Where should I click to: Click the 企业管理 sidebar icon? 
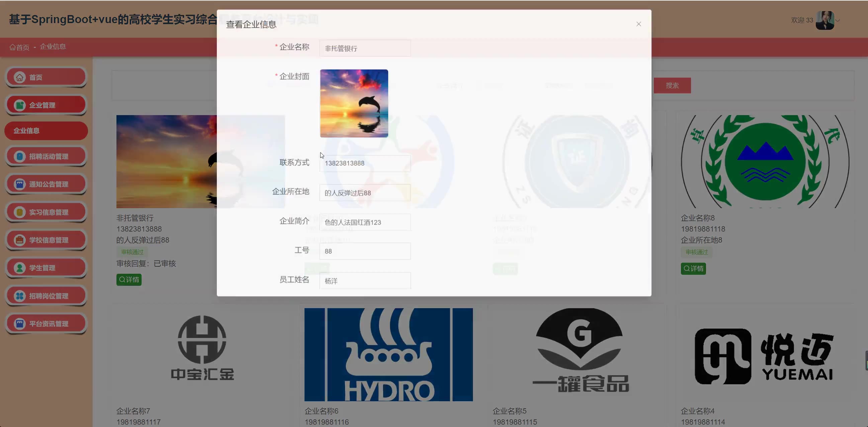pos(19,105)
